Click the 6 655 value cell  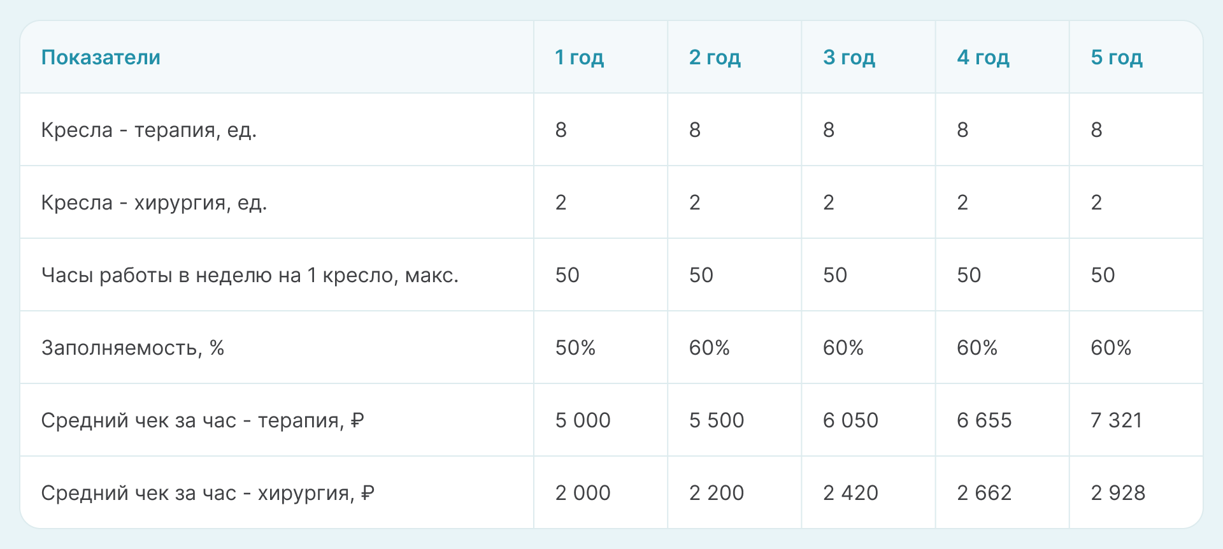click(984, 420)
